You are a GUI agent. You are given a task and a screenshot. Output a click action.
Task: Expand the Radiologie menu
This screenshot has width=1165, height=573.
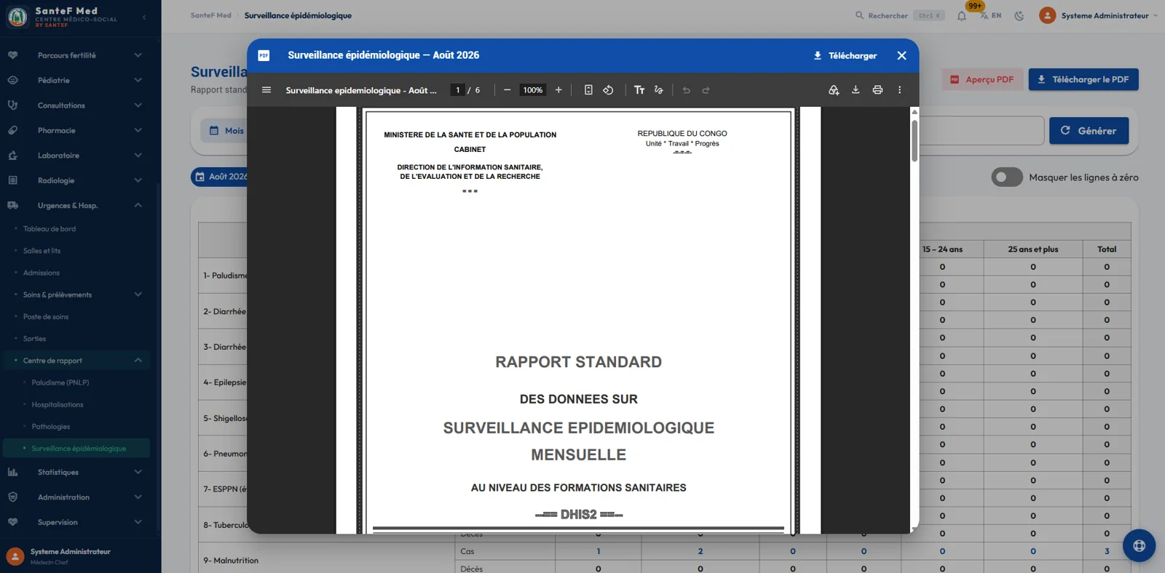tap(76, 180)
